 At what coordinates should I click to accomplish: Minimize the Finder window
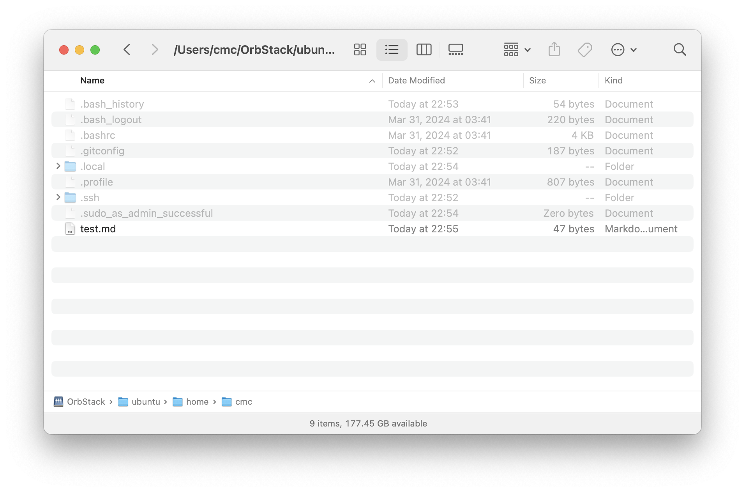tap(79, 50)
